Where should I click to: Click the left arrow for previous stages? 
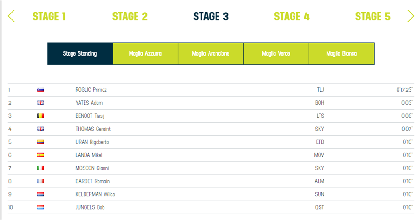point(12,16)
